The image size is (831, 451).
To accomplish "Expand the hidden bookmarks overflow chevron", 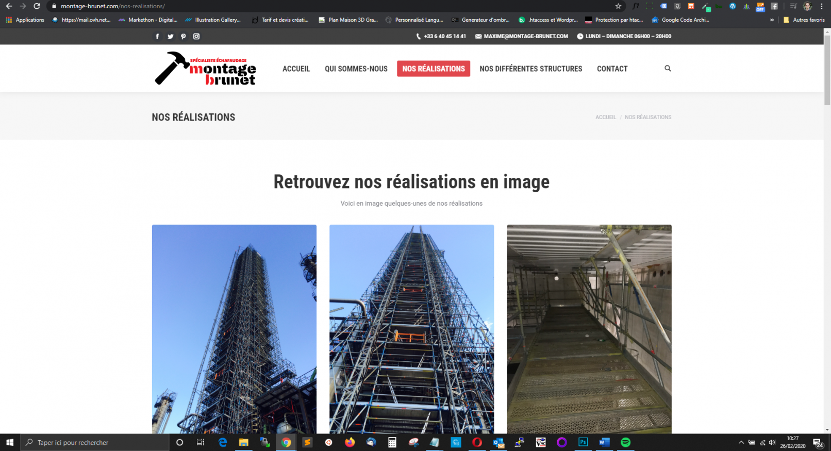I will coord(772,20).
